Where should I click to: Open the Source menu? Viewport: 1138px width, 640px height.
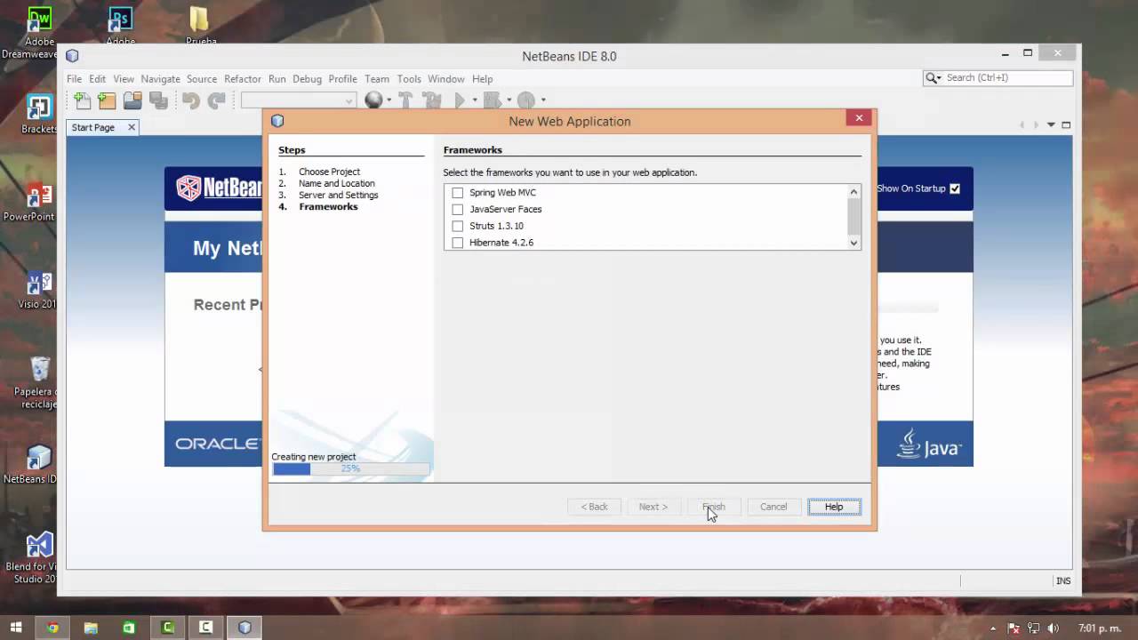(202, 79)
